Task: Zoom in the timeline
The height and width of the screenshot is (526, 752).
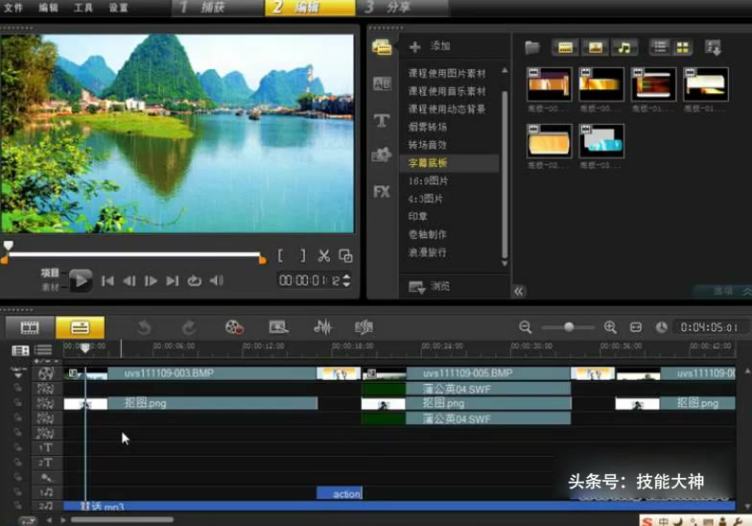Action: (610, 327)
